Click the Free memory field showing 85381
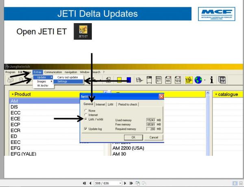 pos(151,125)
